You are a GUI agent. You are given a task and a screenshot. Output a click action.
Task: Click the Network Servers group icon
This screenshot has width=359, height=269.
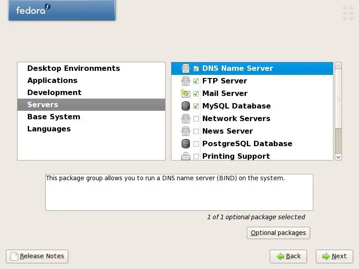(x=186, y=118)
